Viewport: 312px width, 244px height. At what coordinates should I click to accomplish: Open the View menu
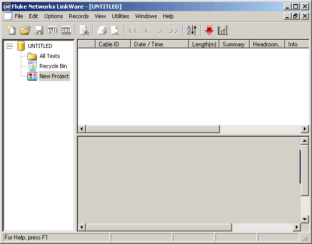pos(100,16)
